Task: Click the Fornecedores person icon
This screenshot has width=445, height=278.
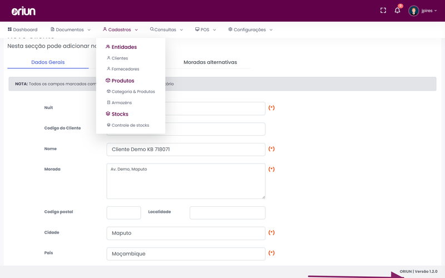Action: (x=108, y=68)
